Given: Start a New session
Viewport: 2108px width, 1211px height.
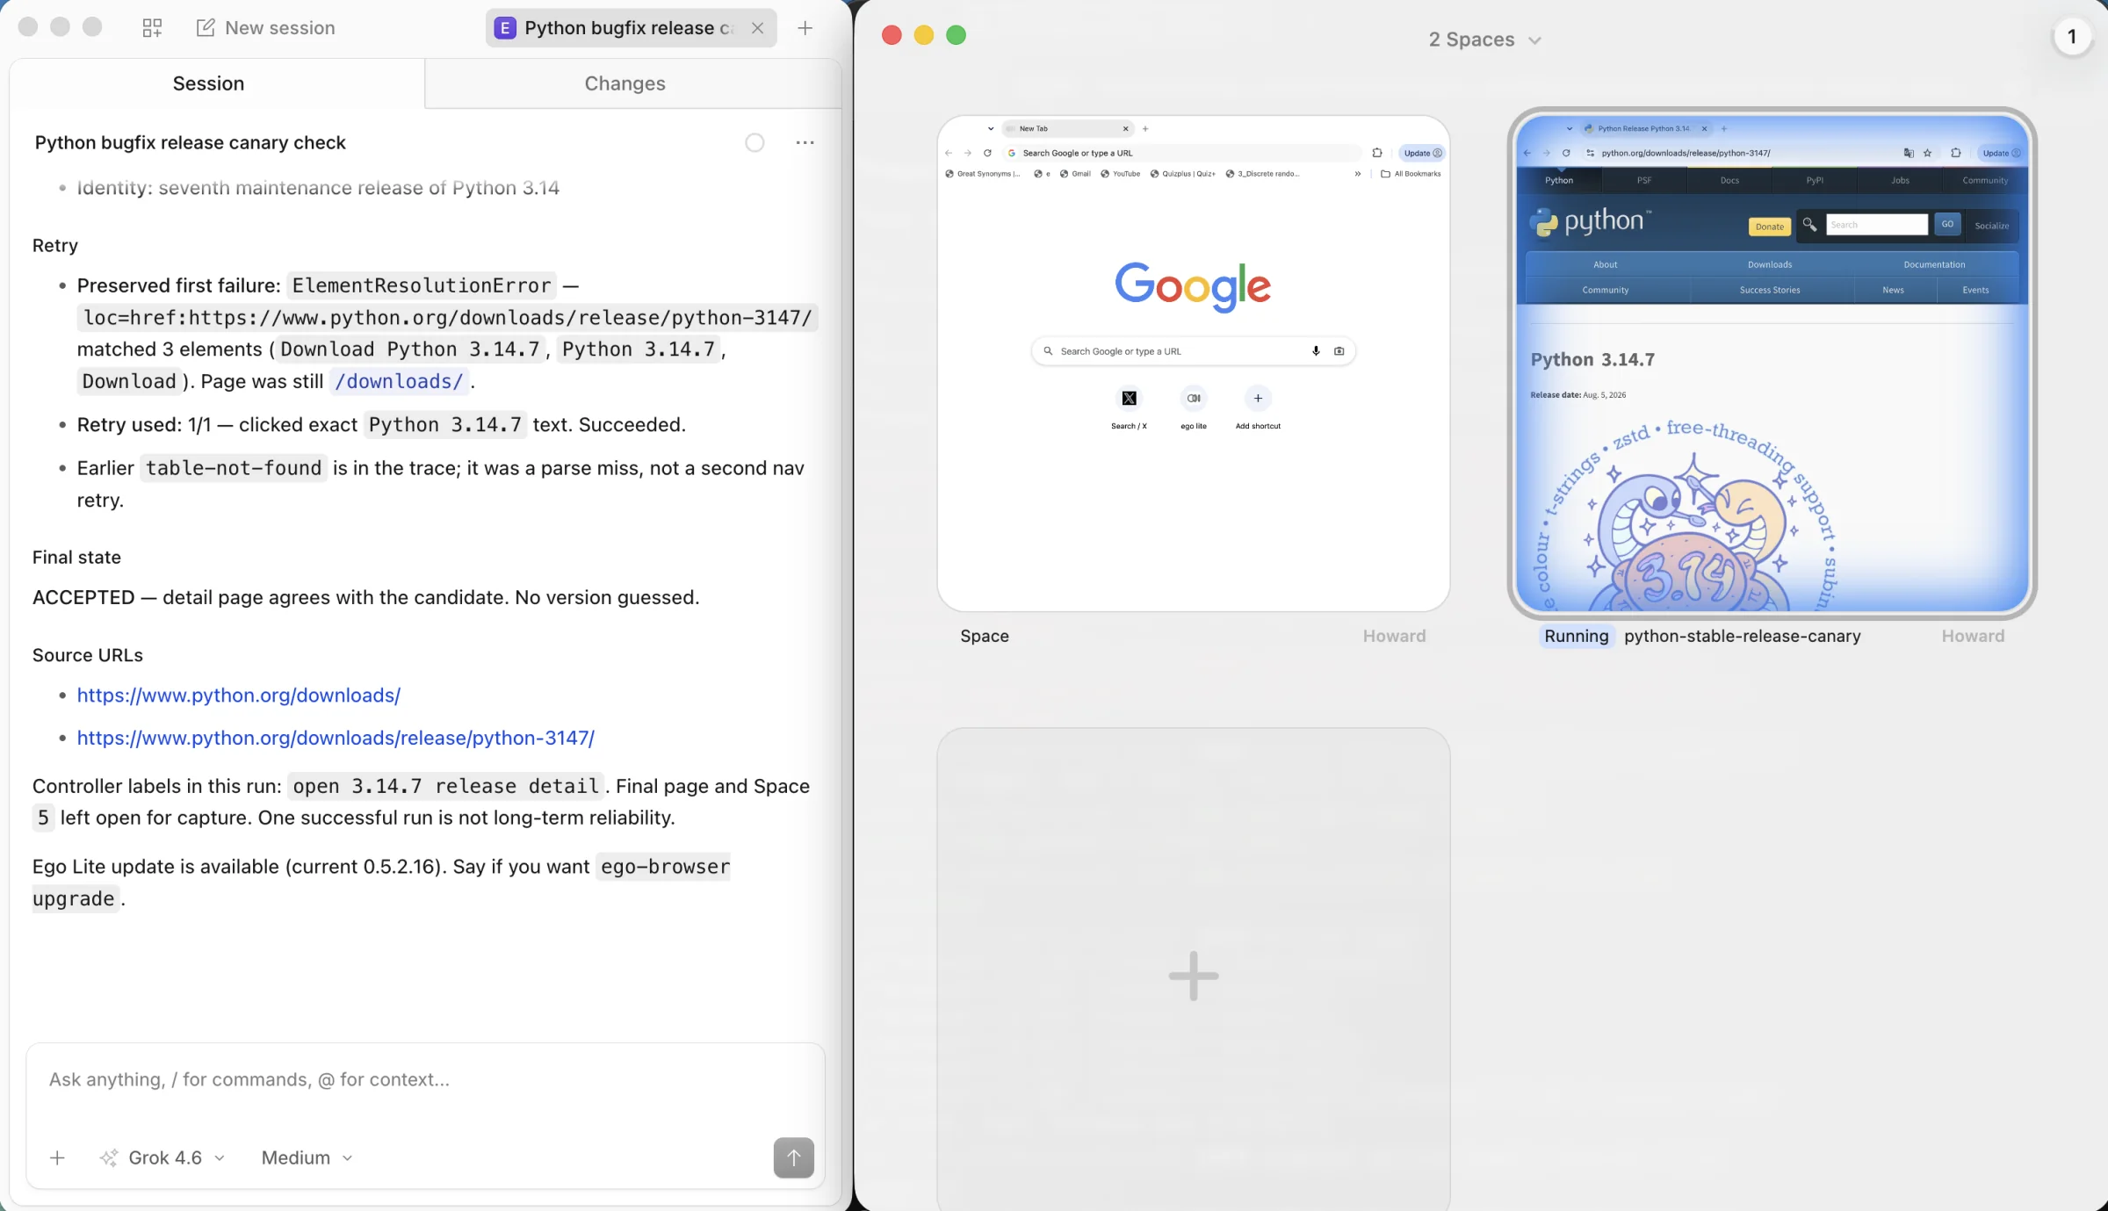Looking at the screenshot, I should point(265,28).
